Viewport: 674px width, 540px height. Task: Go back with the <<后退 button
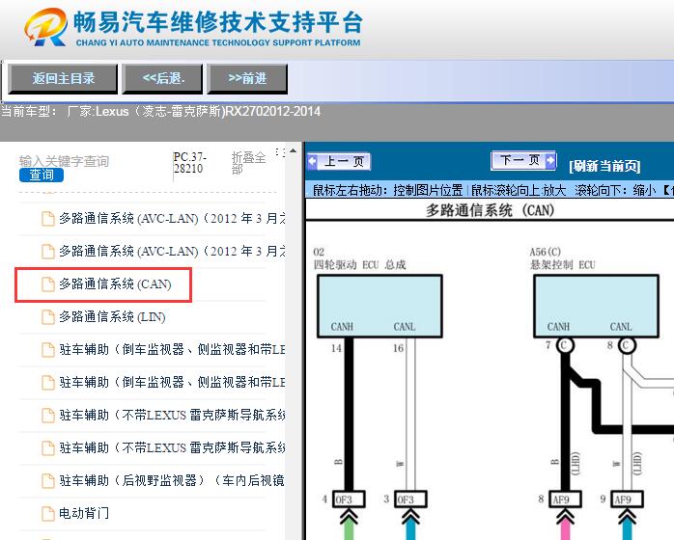pyautogui.click(x=162, y=78)
